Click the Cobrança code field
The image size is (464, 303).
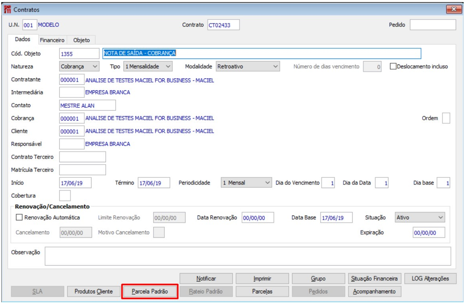click(x=72, y=118)
